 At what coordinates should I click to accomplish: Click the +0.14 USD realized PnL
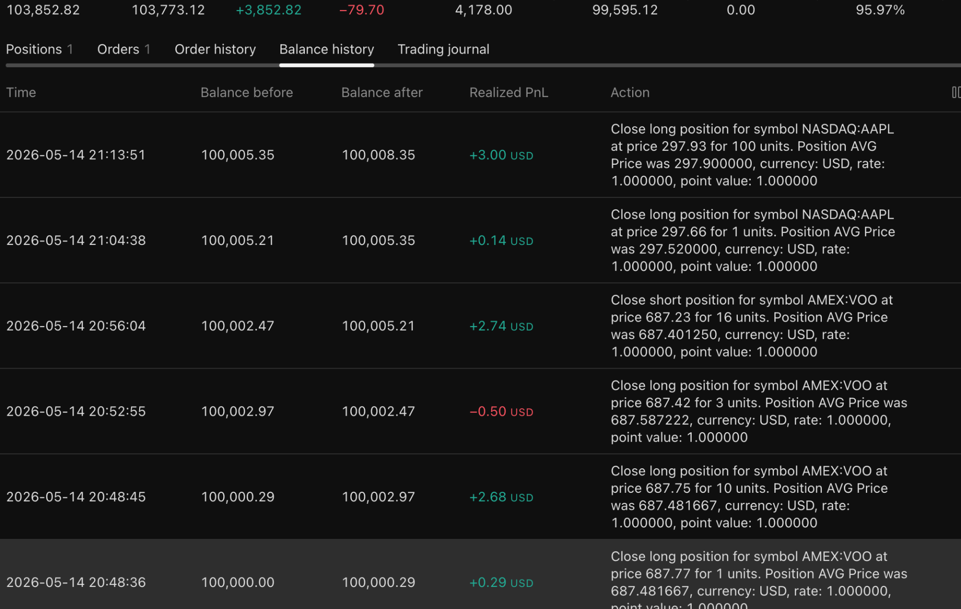coord(502,240)
